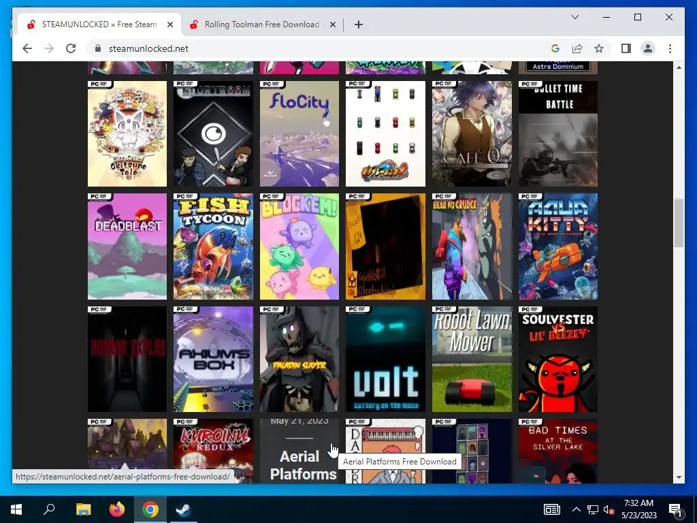Open the character portraits grid game cover
The height and width of the screenshot is (523, 697).
click(x=472, y=451)
